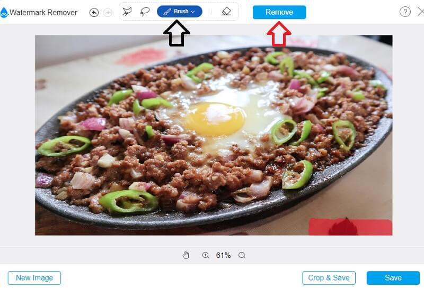Screen dimensions: 424x289
Task: Select the Eraser tool
Action: click(x=226, y=12)
